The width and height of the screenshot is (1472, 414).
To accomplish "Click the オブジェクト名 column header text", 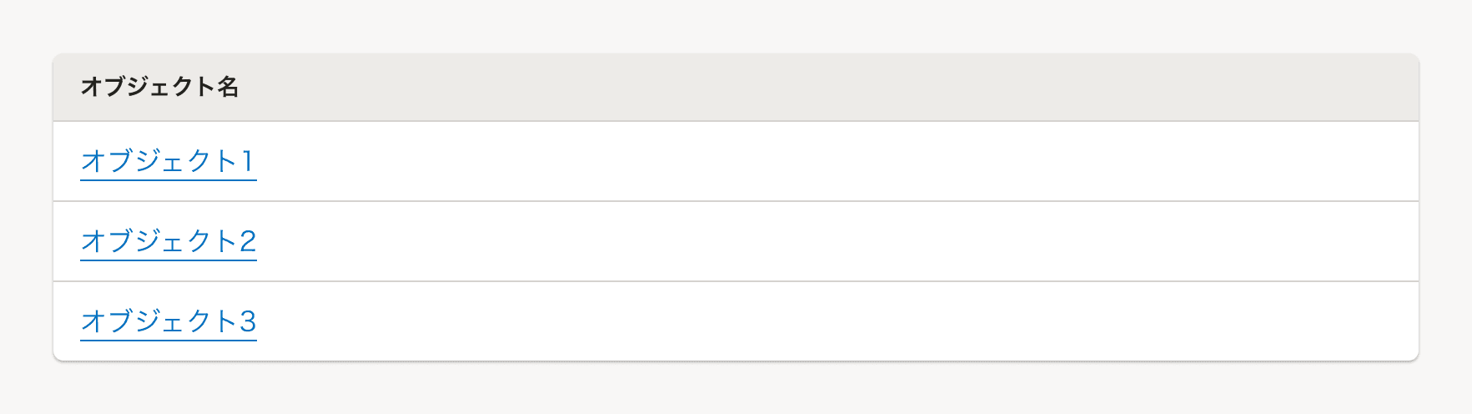I will tap(159, 87).
